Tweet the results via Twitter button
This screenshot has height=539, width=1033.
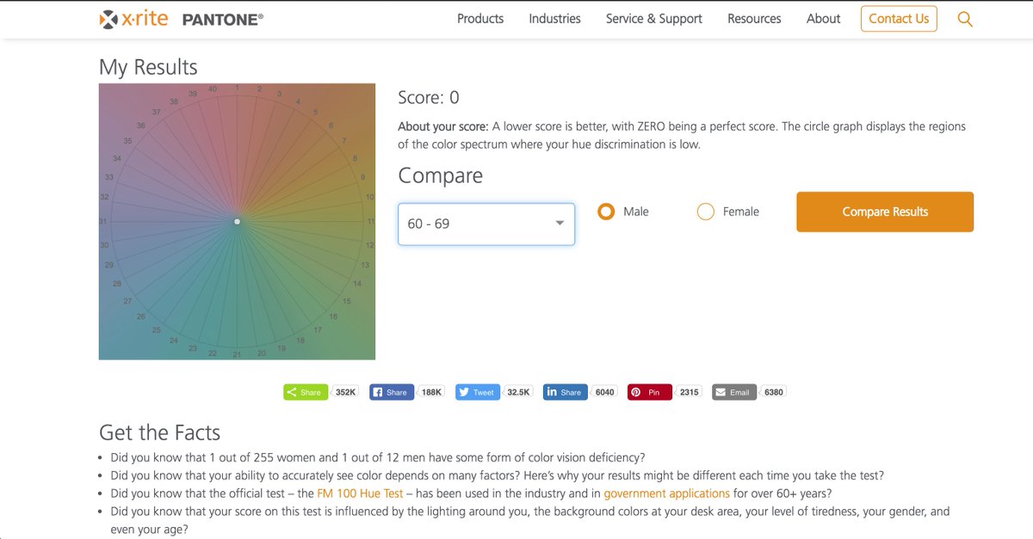point(477,392)
